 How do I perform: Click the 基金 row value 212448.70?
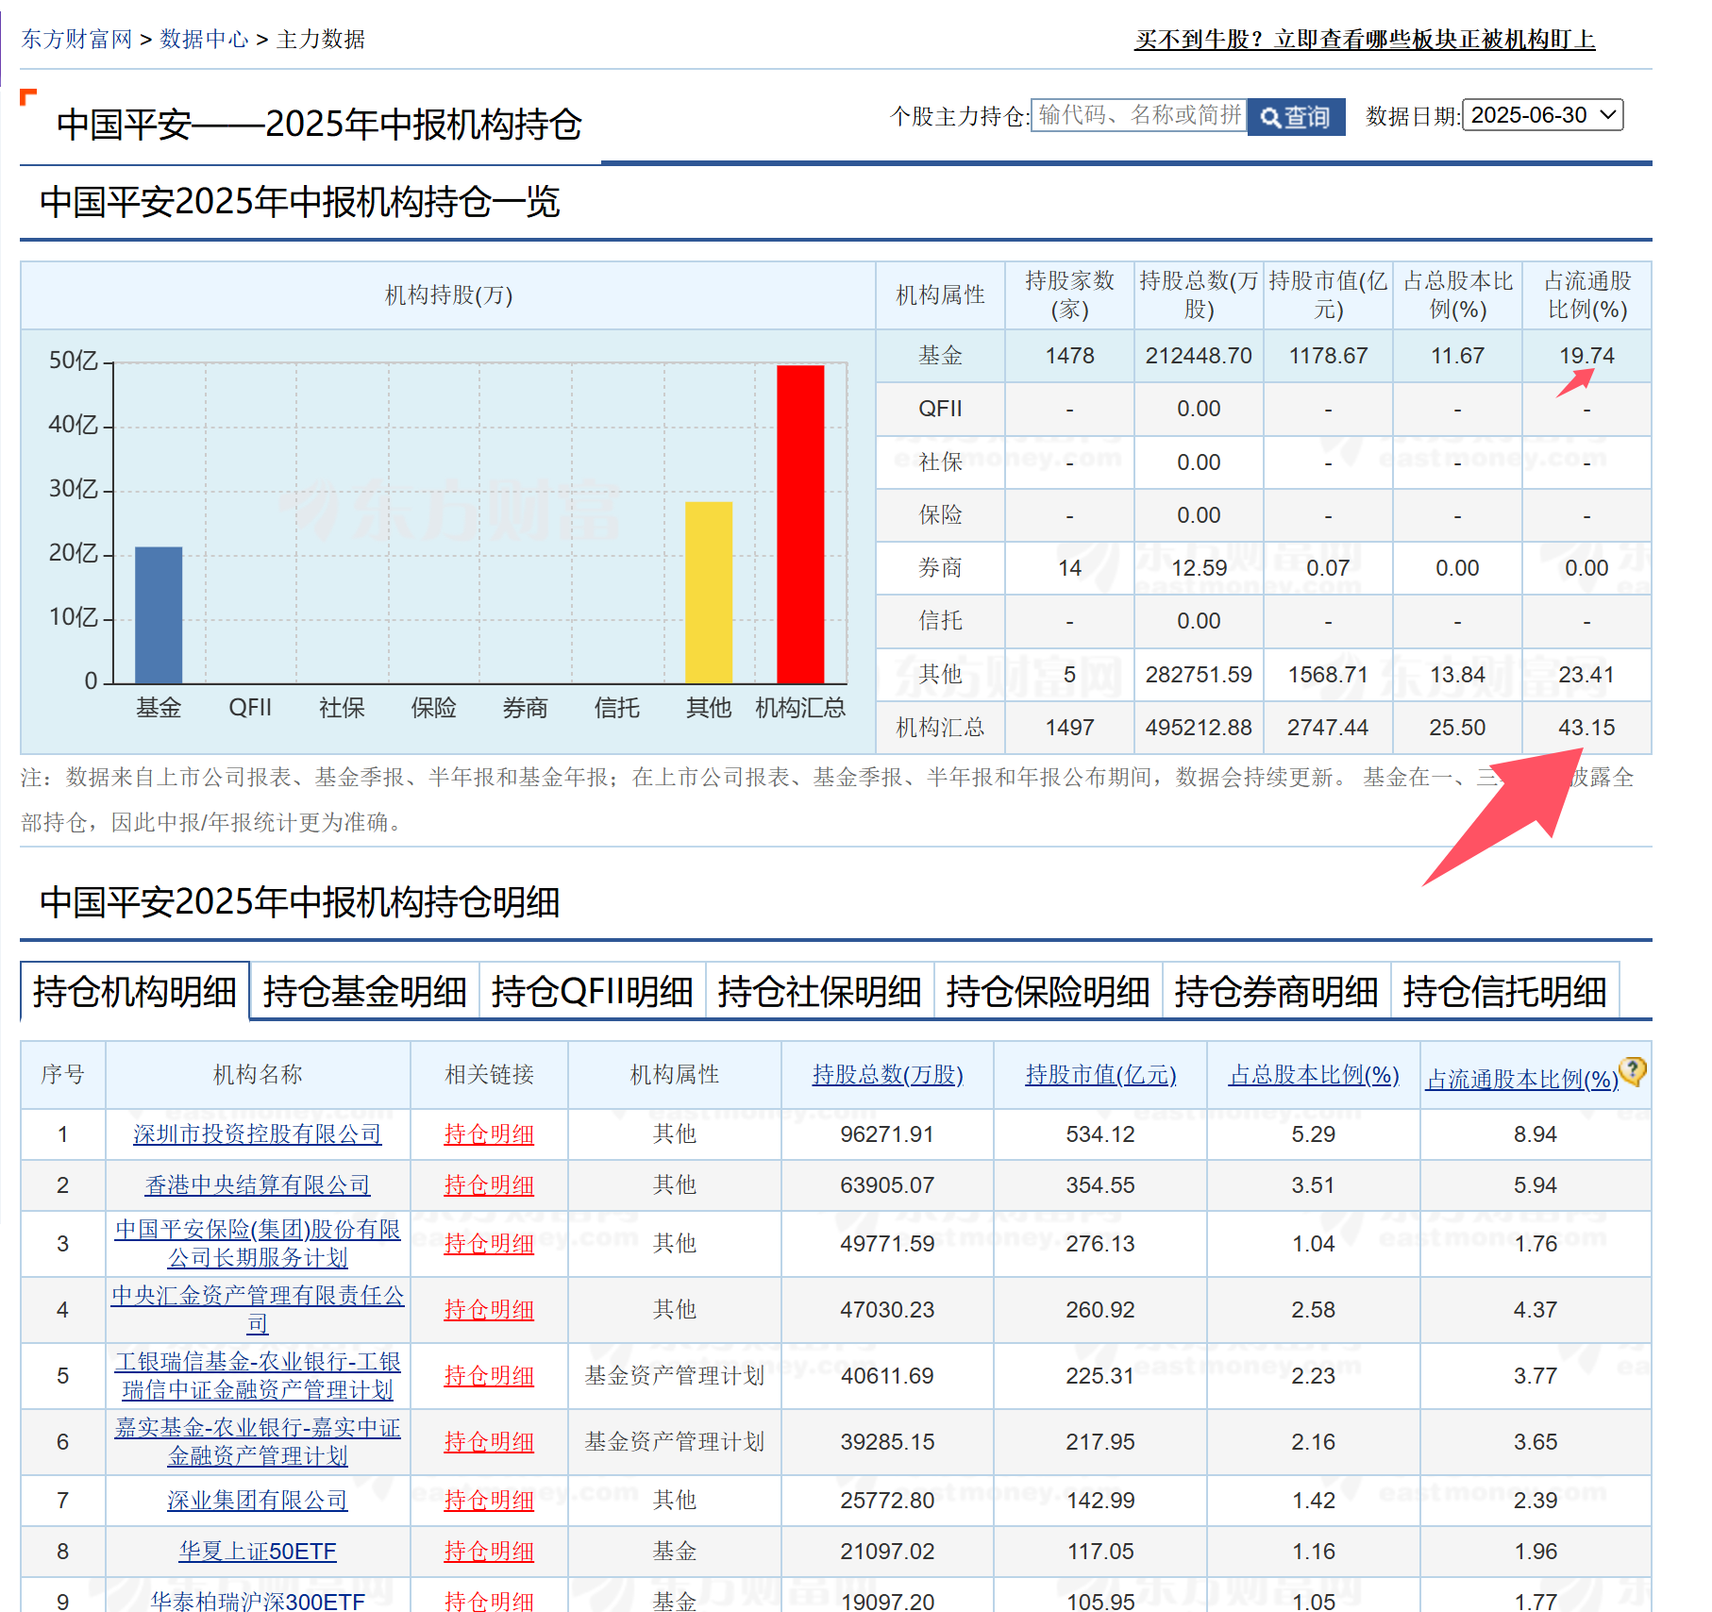pos(1199,356)
